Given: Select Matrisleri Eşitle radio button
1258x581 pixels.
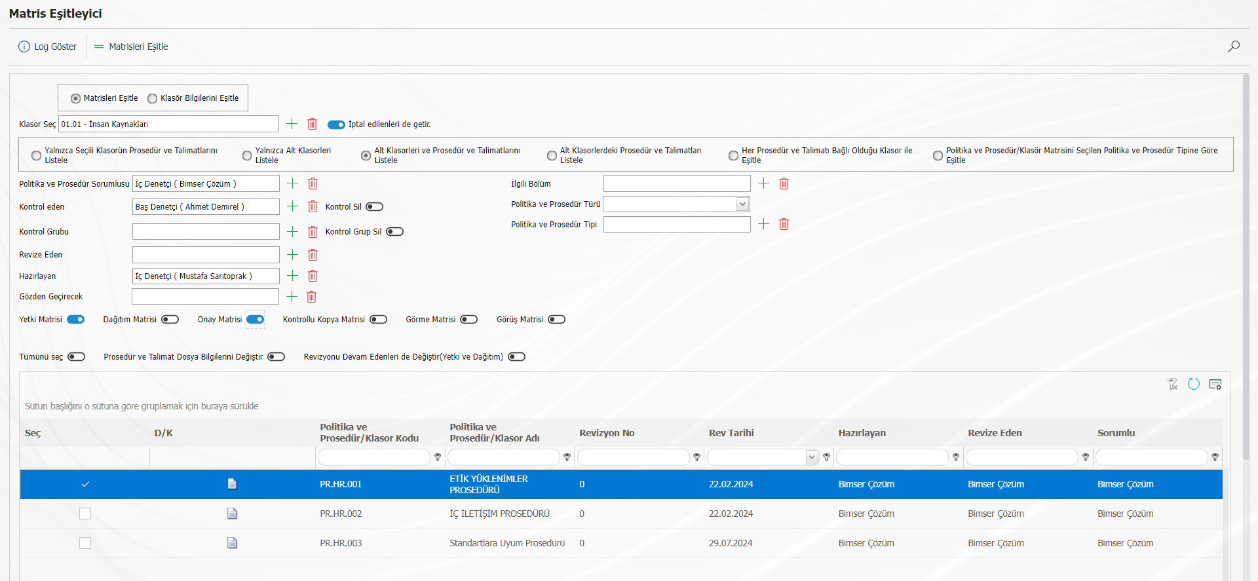Looking at the screenshot, I should pyautogui.click(x=76, y=98).
